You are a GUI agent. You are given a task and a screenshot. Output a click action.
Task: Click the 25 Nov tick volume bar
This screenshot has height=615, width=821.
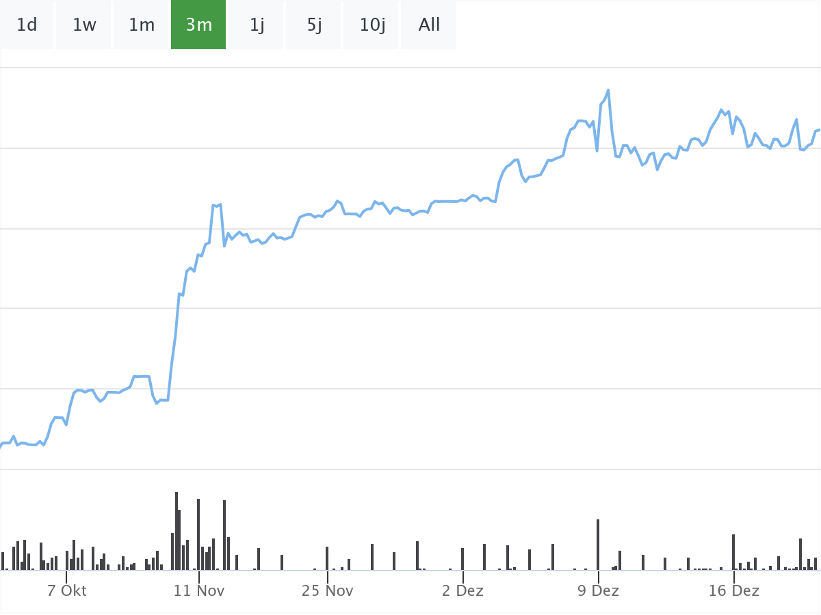327,558
